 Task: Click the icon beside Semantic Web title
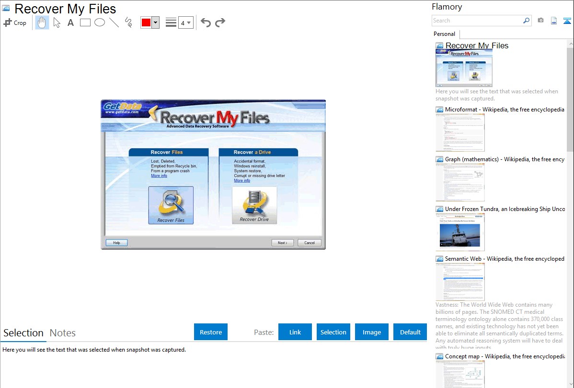(439, 259)
